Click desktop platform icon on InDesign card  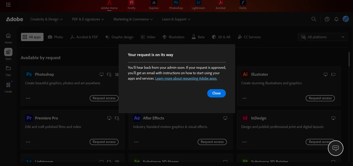tap(333, 118)
